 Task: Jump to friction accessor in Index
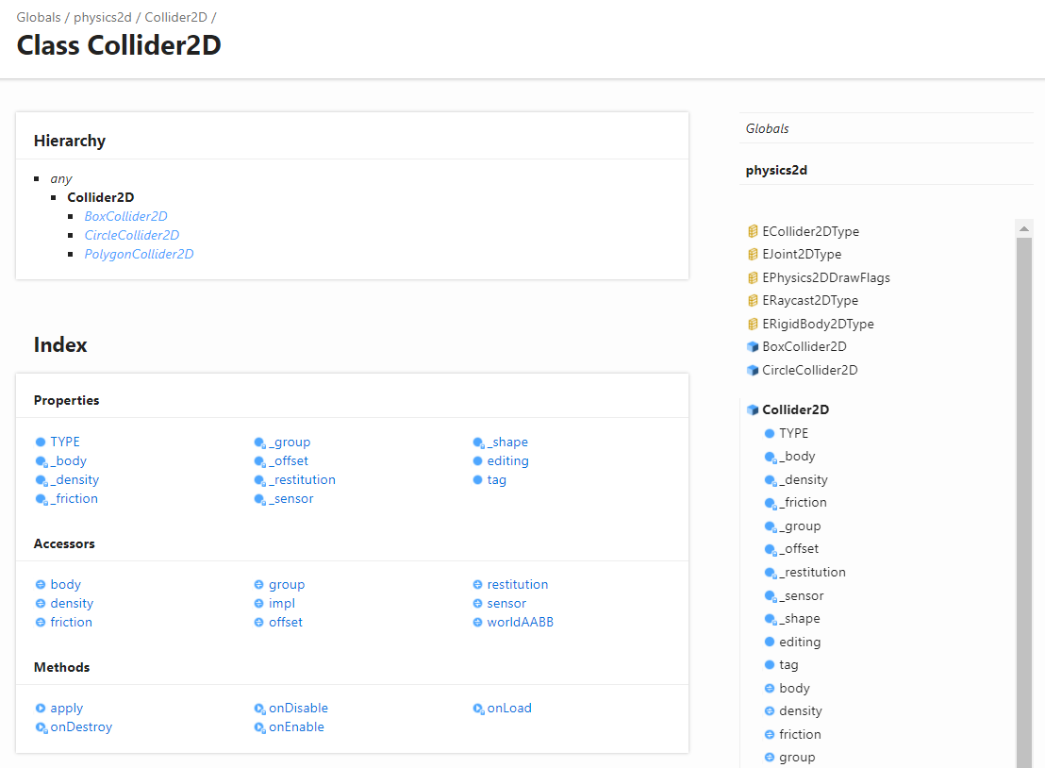click(x=72, y=622)
